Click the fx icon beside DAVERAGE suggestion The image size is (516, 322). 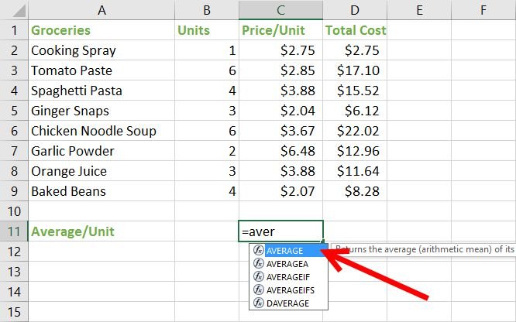click(259, 303)
